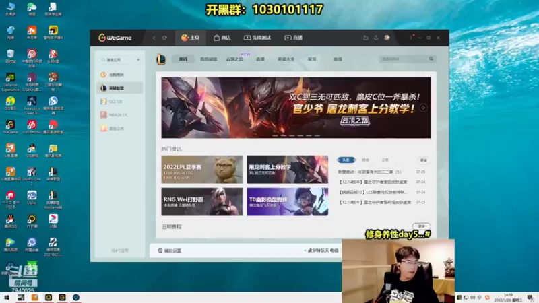Viewport: 539px width, 303px height.
Task: Add an app with the plus icon
Action: tap(138, 60)
